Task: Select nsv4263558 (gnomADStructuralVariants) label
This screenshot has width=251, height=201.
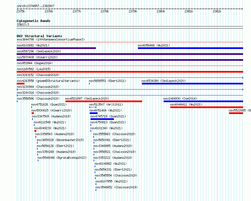Action: click(48, 81)
